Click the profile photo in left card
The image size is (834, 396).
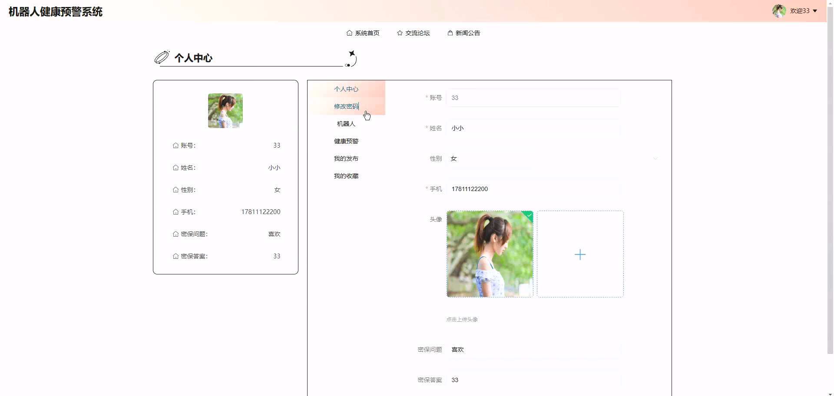(x=225, y=111)
